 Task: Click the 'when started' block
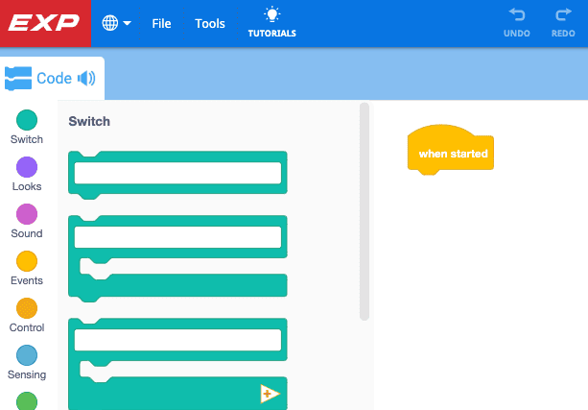453,154
